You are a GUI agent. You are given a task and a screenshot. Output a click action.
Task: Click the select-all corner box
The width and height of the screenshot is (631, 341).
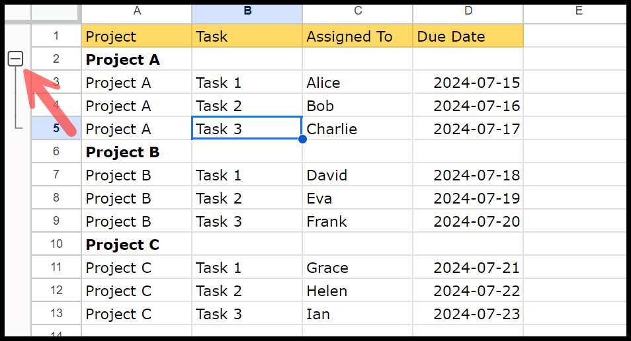55,13
